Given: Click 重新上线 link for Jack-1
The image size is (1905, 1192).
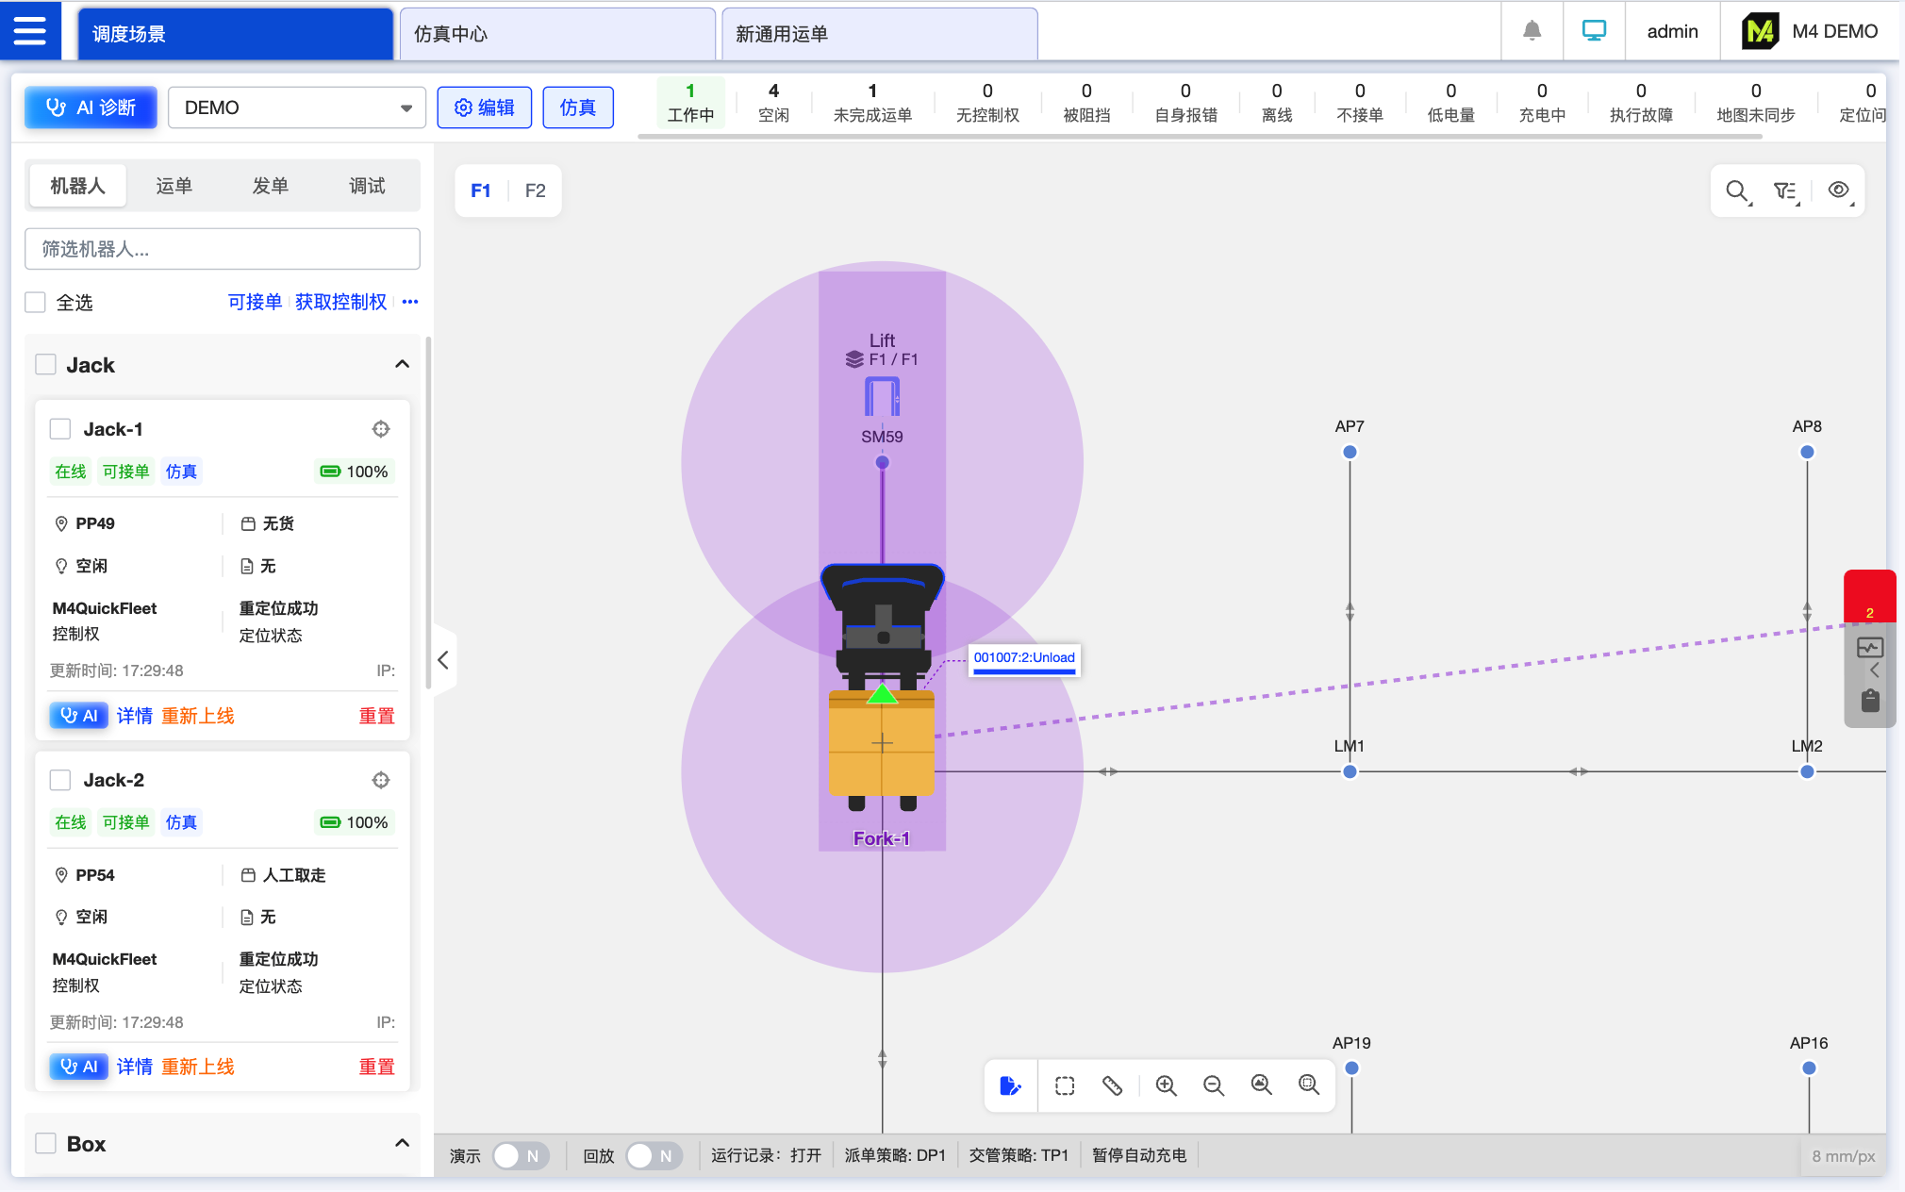Looking at the screenshot, I should pos(198,716).
